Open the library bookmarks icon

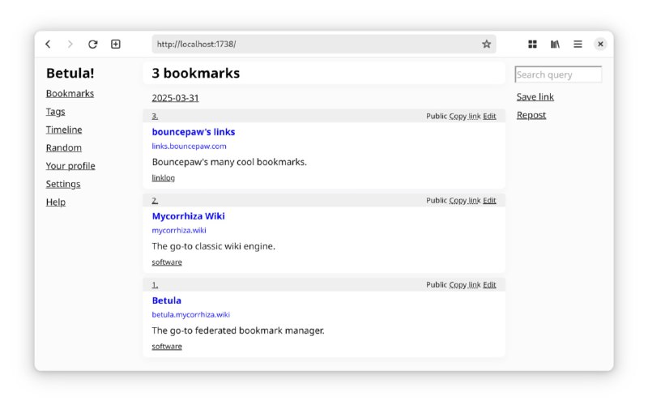click(x=555, y=45)
